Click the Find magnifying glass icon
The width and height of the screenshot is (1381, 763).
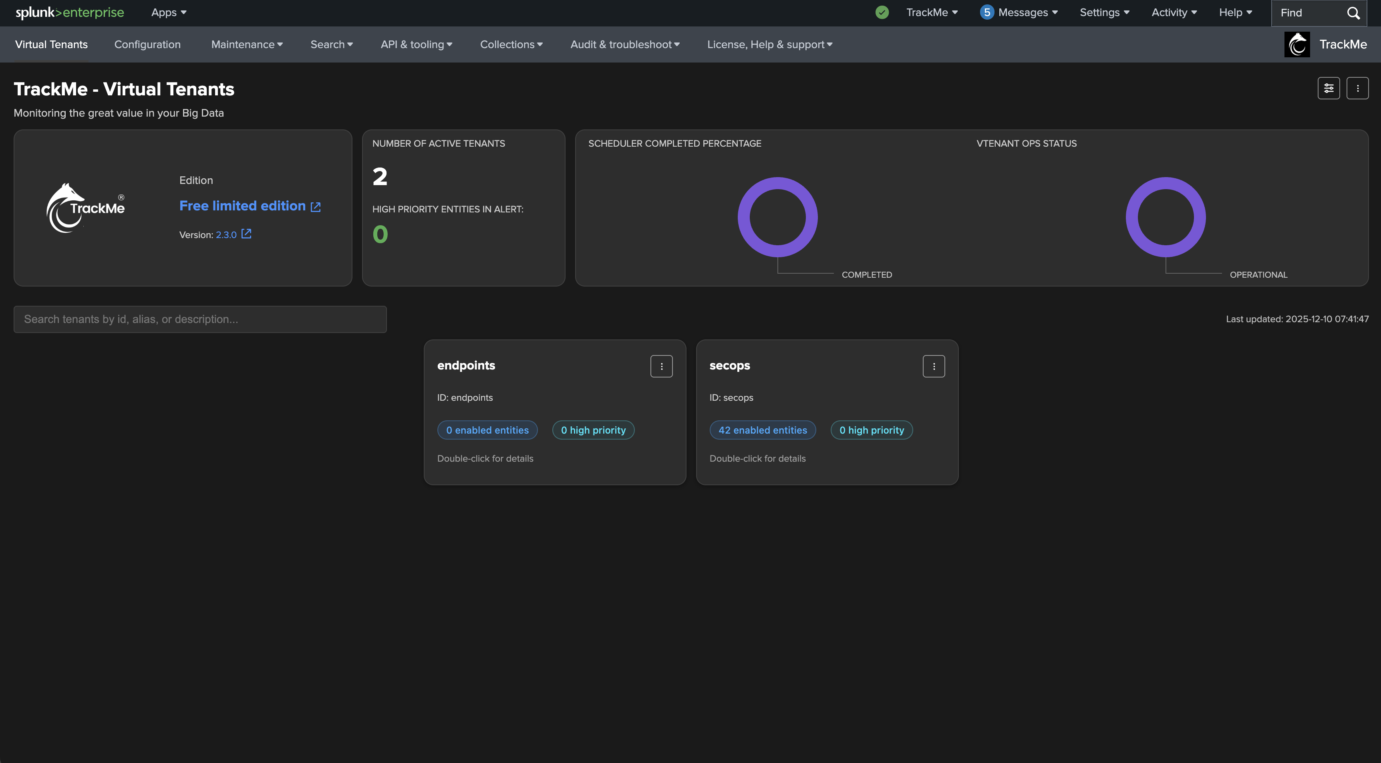(x=1353, y=13)
